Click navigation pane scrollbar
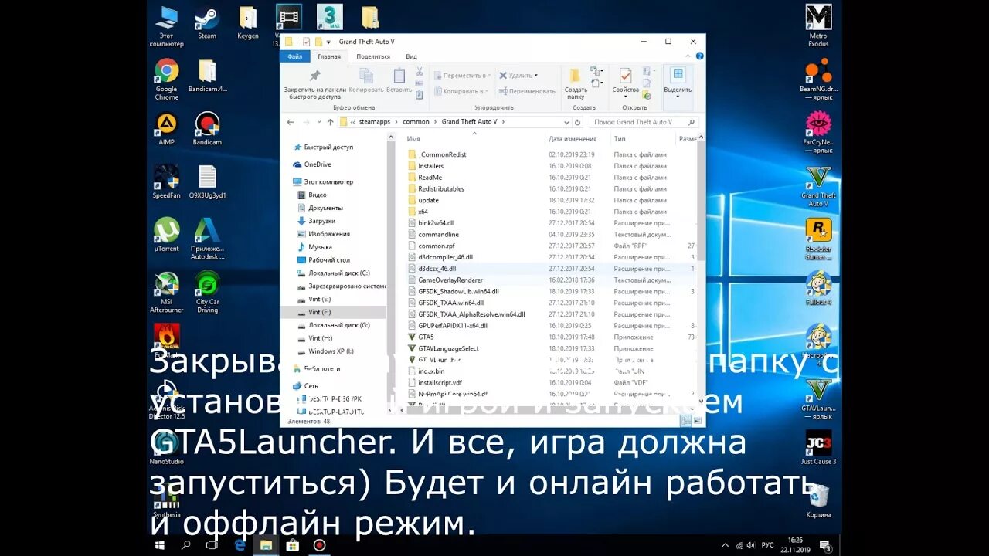 tap(391, 274)
